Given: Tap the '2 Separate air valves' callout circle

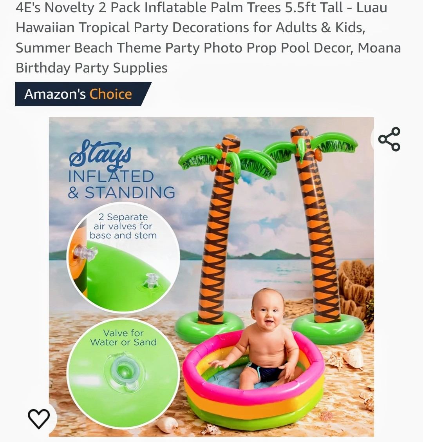Looking at the screenshot, I should [x=123, y=257].
